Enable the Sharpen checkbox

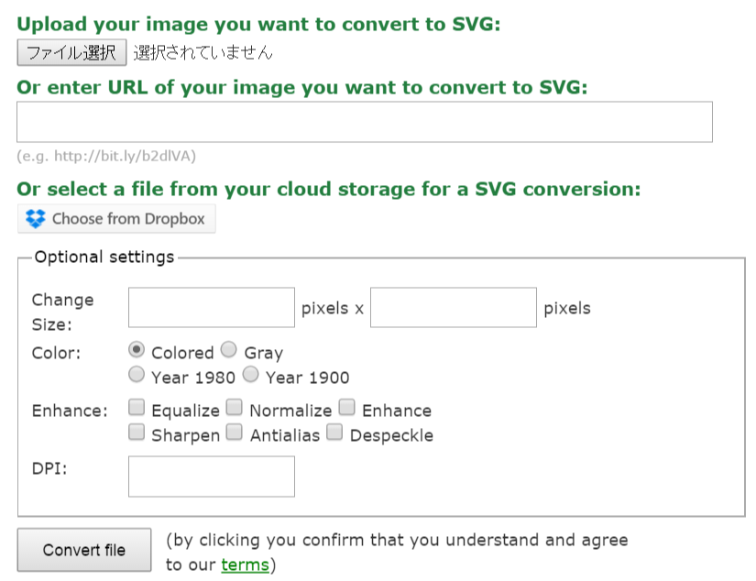137,432
